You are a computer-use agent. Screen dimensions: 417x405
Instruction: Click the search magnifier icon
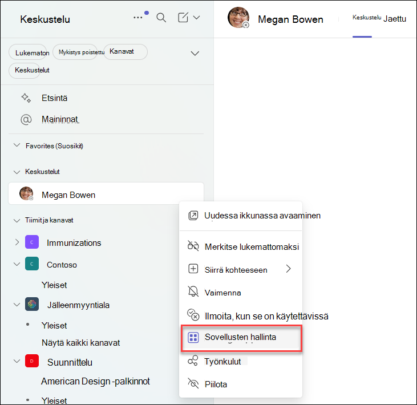(x=161, y=18)
